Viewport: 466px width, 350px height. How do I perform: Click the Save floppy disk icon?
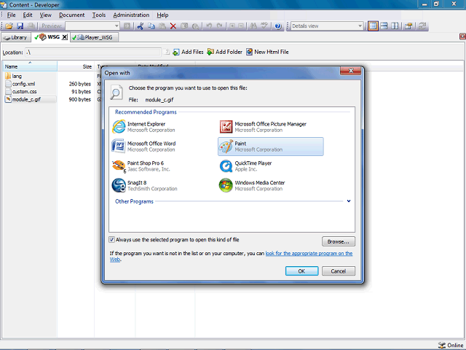pos(20,26)
